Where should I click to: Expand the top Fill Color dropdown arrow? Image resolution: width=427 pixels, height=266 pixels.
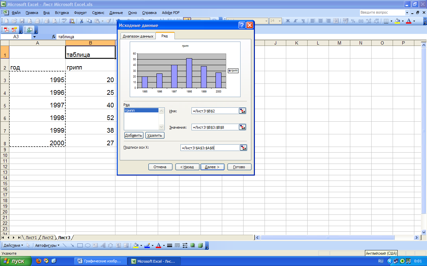click(403, 21)
